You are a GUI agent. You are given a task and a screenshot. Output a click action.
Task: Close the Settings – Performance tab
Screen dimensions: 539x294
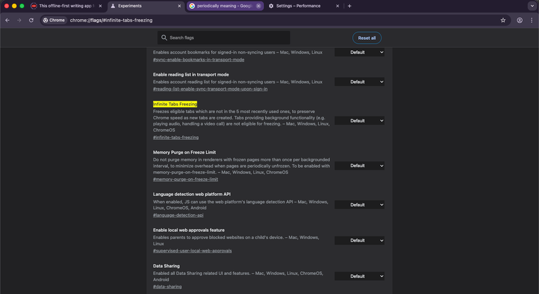click(x=338, y=6)
